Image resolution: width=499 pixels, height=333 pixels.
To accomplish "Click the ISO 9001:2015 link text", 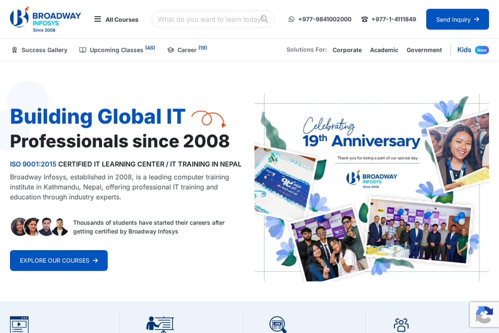I will click(33, 164).
